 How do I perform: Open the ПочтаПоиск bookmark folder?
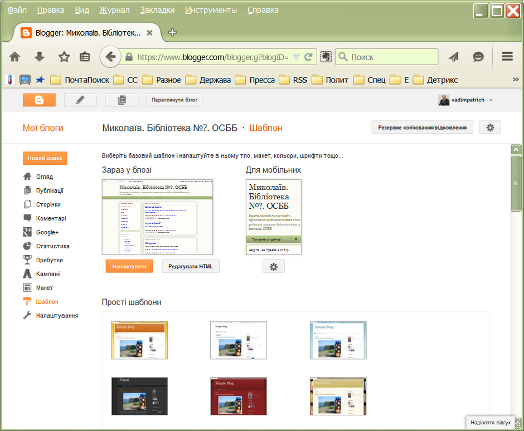click(x=80, y=80)
